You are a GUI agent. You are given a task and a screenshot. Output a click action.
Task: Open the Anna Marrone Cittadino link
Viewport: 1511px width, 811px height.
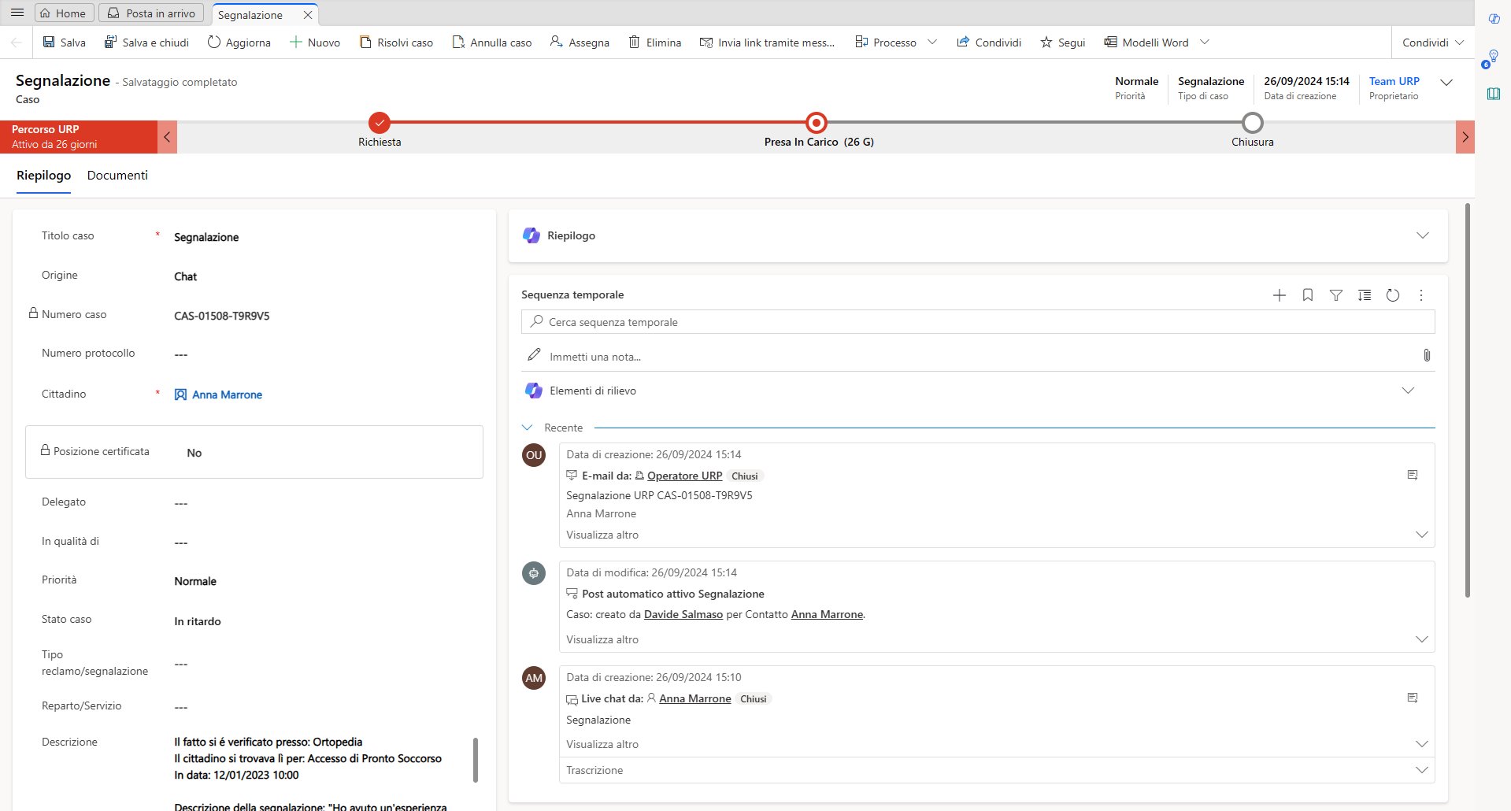coord(227,394)
